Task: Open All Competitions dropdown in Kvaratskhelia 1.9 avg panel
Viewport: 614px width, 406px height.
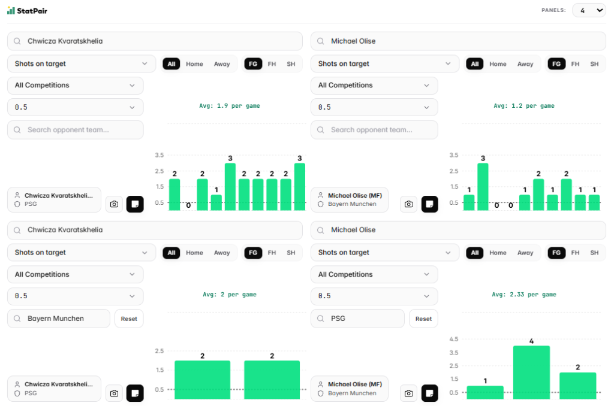Action: [75, 86]
